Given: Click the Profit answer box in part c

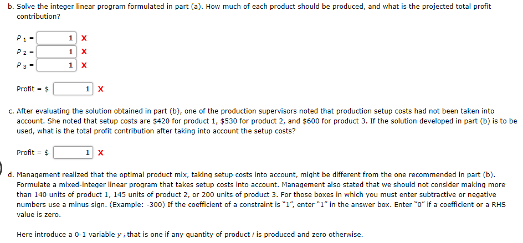Looking at the screenshot, I should [x=73, y=153].
